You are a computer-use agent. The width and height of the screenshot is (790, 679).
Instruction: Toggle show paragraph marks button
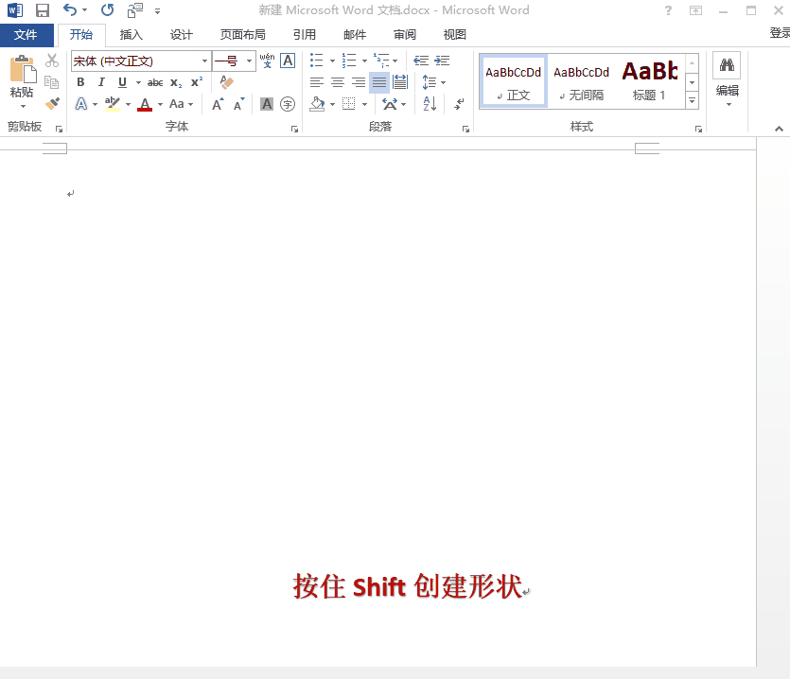(459, 104)
